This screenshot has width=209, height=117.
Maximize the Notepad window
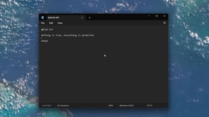point(157,16)
